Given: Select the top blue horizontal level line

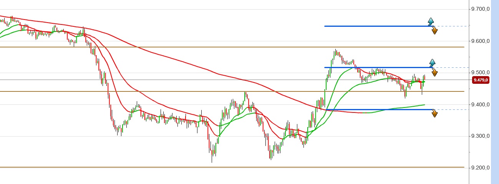Looking at the screenshot, I should point(376,26).
